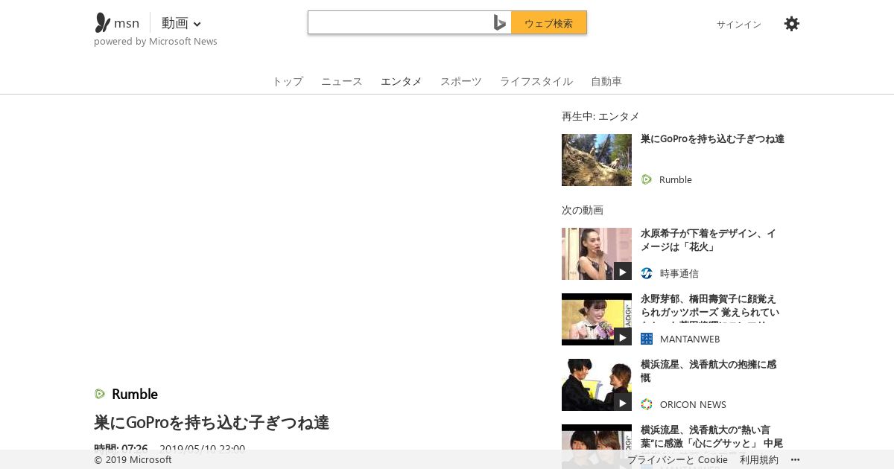Viewport: 894px width, 469px height.
Task: Play the 横浜流星 抱擁に感慨 video thumbnail
Action: click(x=597, y=385)
